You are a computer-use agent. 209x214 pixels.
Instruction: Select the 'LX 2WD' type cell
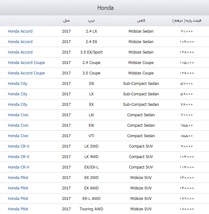point(91,146)
